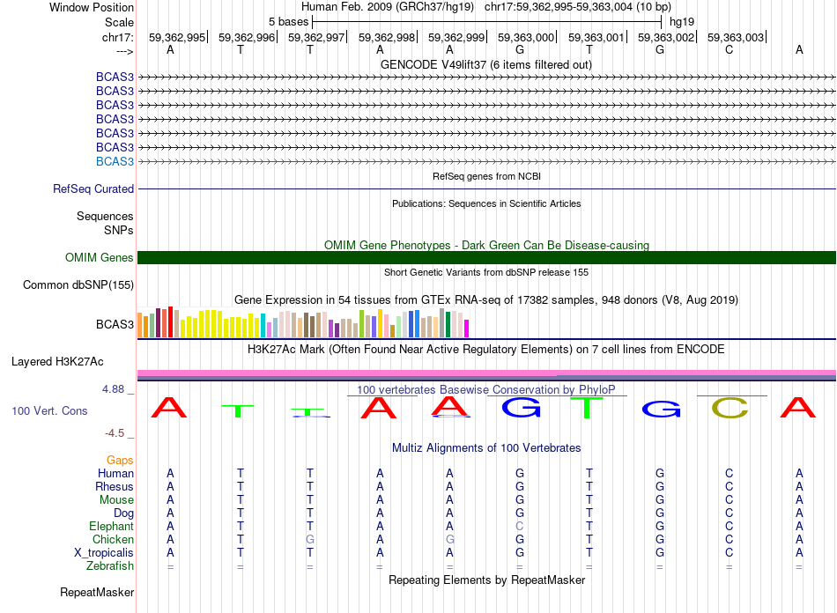Viewport: 837px width, 613px height.
Task: Click the gray C in the Elephant row
Action: [x=520, y=526]
